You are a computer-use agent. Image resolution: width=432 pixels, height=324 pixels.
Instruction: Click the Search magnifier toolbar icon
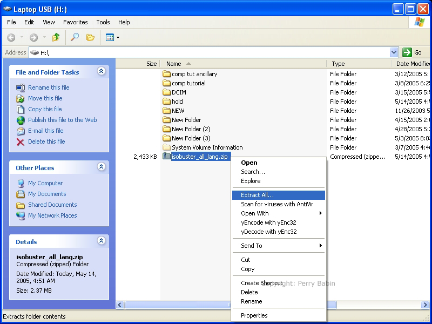pos(75,37)
